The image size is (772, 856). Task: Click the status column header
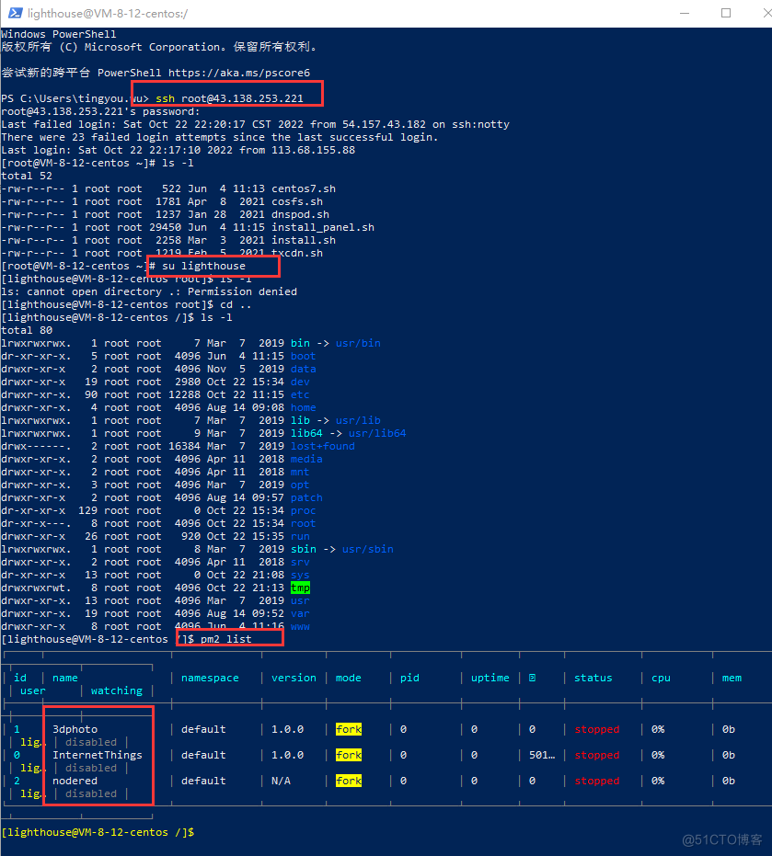point(593,678)
